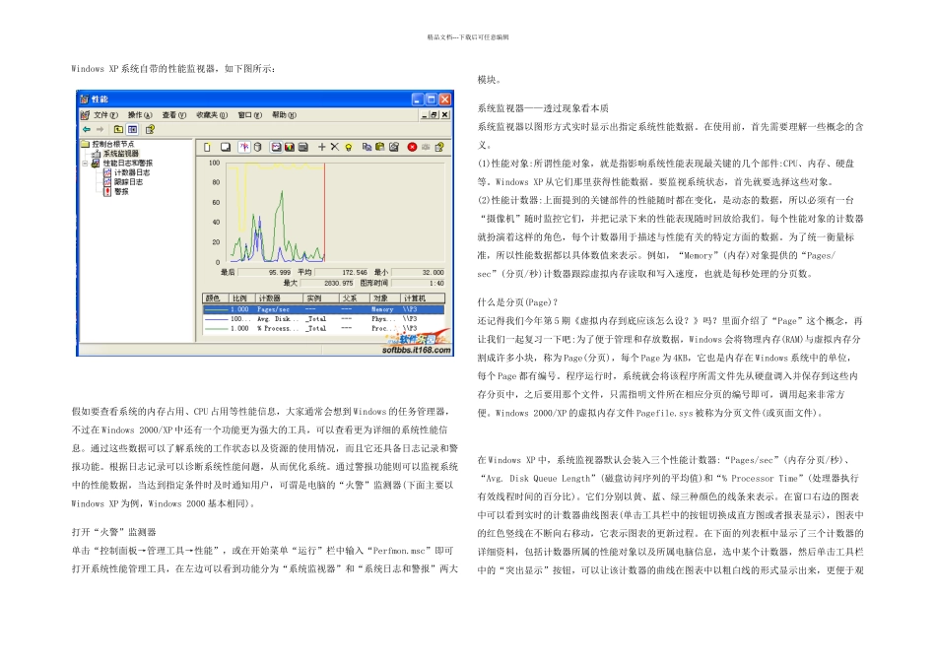Image resolution: width=936 pixels, height=662 pixels.
Task: Click the New Counter Set icon
Action: pyautogui.click(x=207, y=147)
